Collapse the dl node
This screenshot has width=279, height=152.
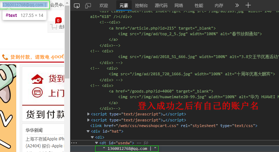point(92,137)
